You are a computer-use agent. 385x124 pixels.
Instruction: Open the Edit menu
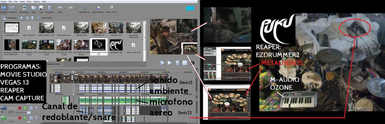tap(10, 2)
